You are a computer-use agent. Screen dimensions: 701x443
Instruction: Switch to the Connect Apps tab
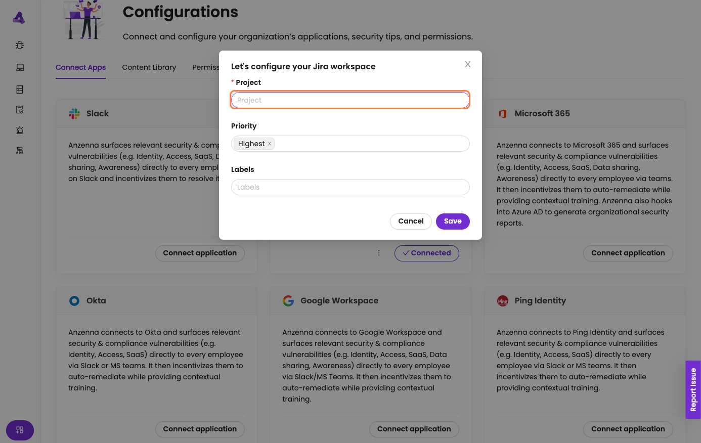[80, 67]
